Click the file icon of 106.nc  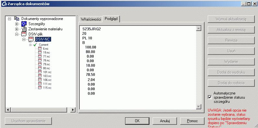pyautogui.click(x=40, y=80)
